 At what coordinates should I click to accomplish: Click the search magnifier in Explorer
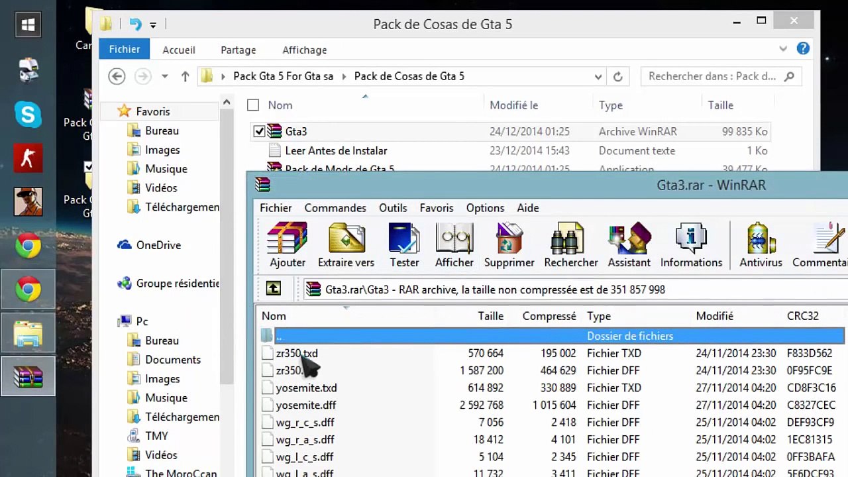(789, 76)
